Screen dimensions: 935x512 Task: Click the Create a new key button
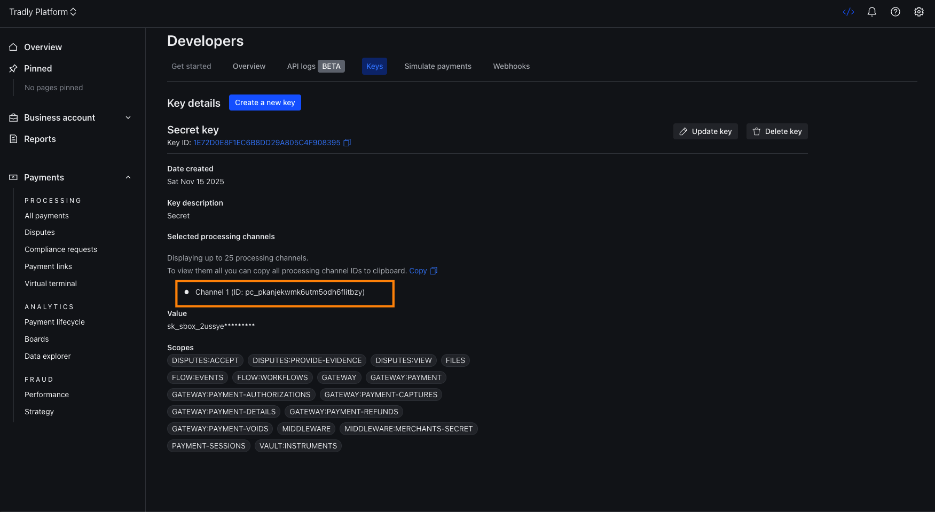265,103
